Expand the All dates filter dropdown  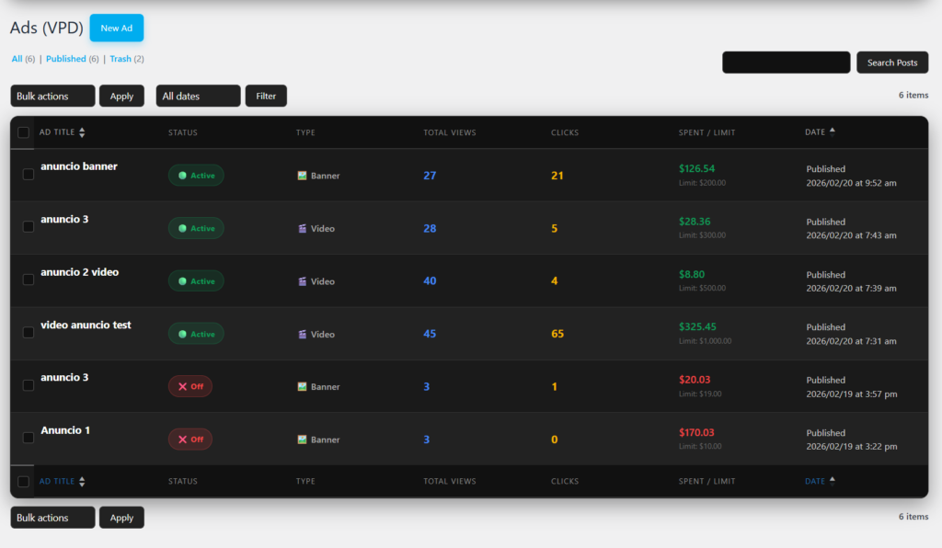(x=198, y=96)
